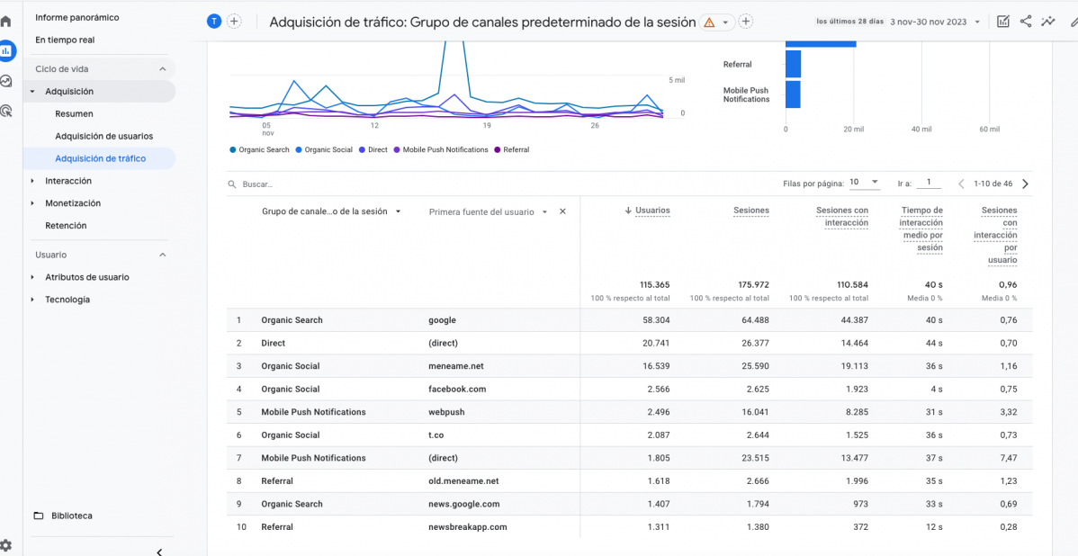
Task: Click the Ir a page number field
Action: 929,183
